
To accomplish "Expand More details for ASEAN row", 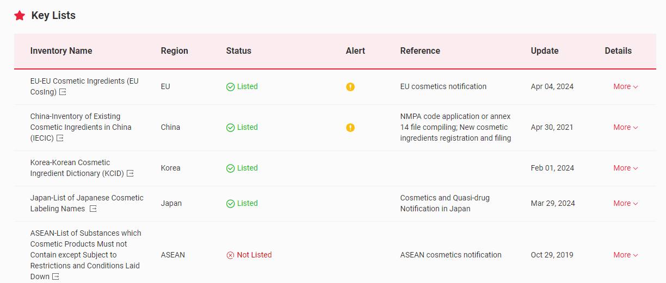I will [x=625, y=255].
